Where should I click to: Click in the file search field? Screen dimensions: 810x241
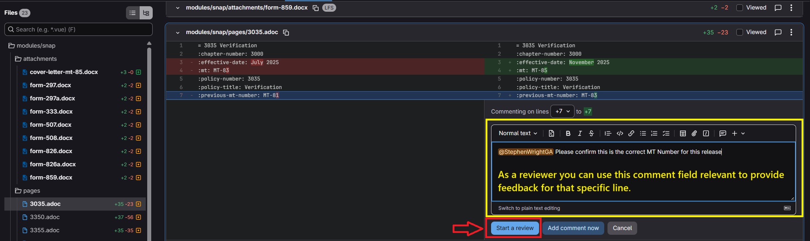click(79, 29)
